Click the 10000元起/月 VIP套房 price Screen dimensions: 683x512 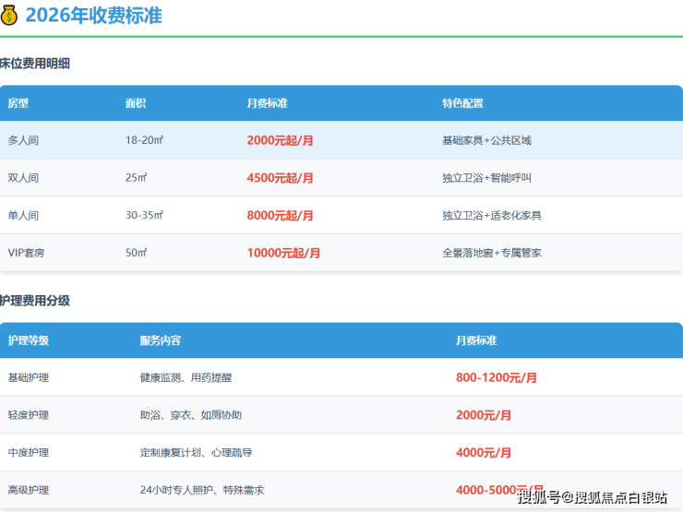click(x=283, y=253)
